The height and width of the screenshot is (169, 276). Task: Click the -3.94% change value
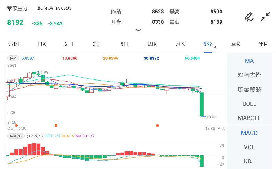click(x=56, y=24)
